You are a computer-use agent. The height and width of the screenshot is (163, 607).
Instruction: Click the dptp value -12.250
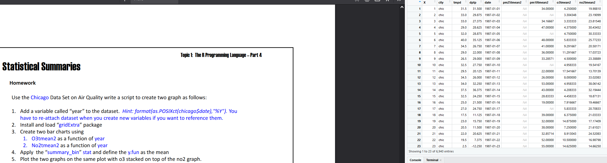pos(476,146)
